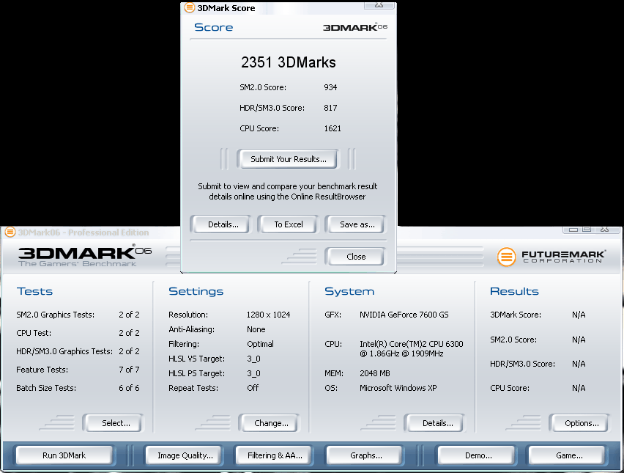624x473 pixels.
Task: Click the SM2.0 Score value 934
Action: [330, 87]
